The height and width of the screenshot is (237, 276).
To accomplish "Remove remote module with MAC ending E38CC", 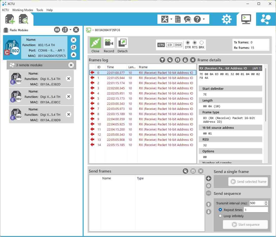I will click(69, 96).
